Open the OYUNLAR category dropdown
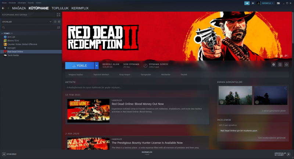The width and height of the screenshot is (294, 159). [27, 22]
